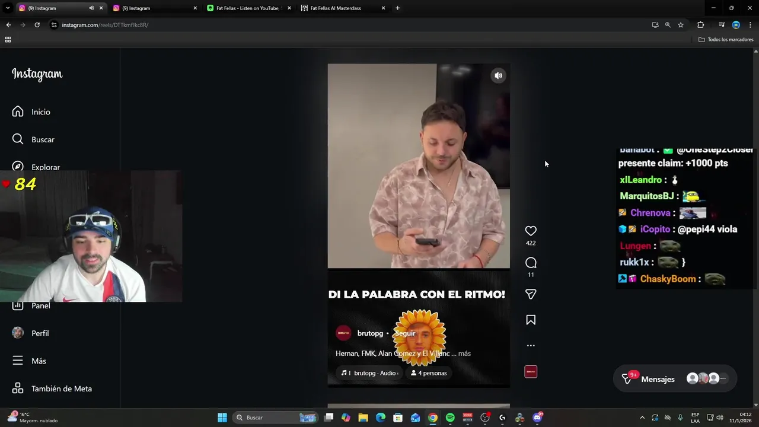Screen dimensions: 759x427
Task: Open File Explorer from the taskbar
Action: point(363,418)
